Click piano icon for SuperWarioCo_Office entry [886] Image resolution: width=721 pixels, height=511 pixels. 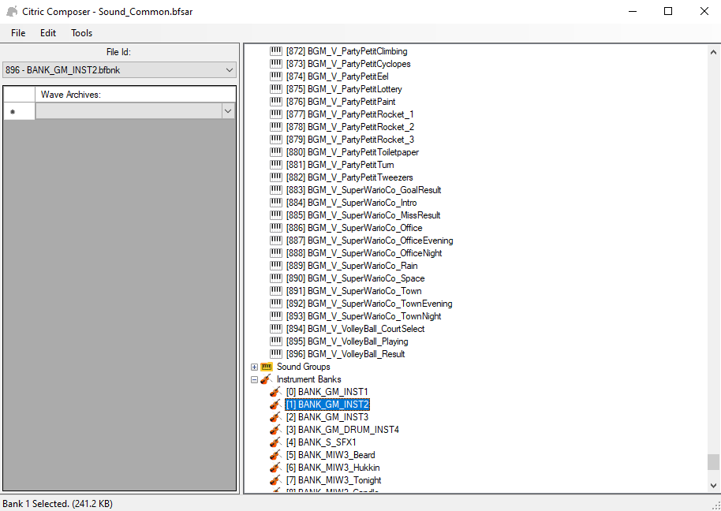(276, 228)
